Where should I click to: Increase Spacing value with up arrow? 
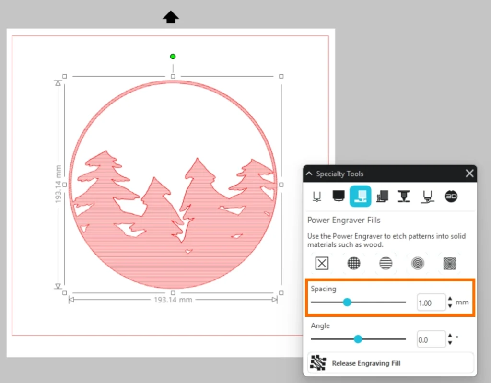pyautogui.click(x=450, y=300)
